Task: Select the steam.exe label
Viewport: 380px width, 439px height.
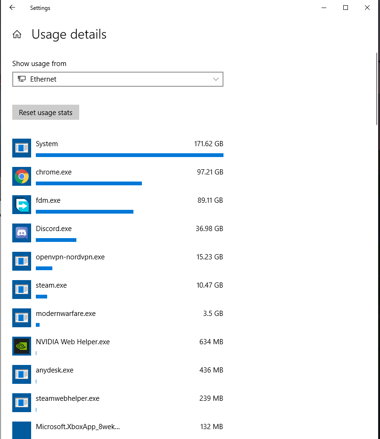Action: [x=51, y=285]
